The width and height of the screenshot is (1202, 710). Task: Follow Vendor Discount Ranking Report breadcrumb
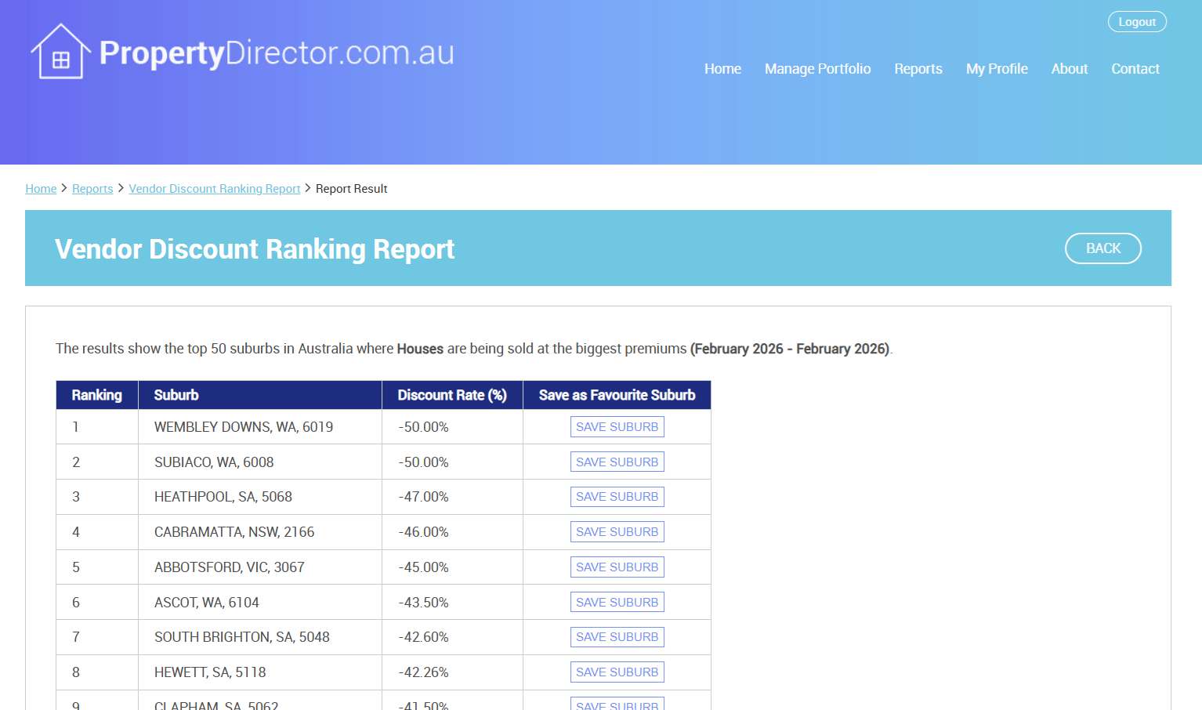coord(214,189)
